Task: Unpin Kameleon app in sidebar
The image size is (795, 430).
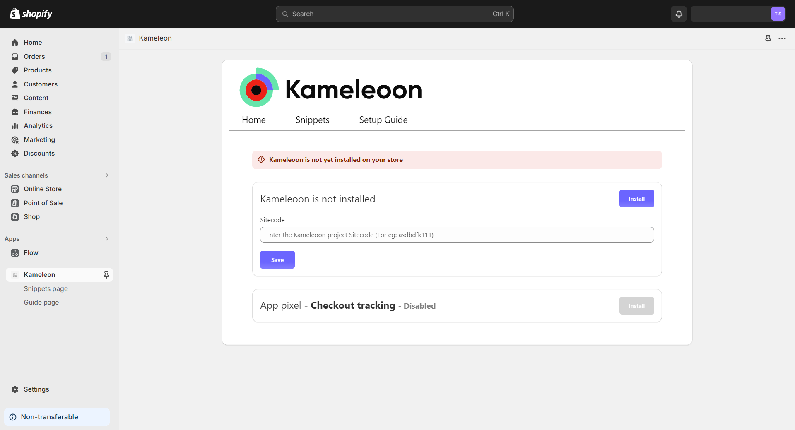Action: tap(106, 275)
